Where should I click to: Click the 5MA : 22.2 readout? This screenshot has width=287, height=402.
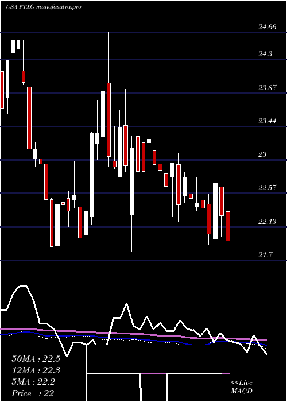tap(33, 382)
